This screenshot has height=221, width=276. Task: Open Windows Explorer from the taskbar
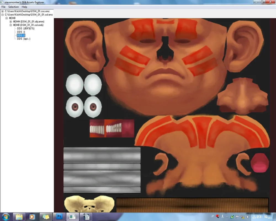(19, 217)
